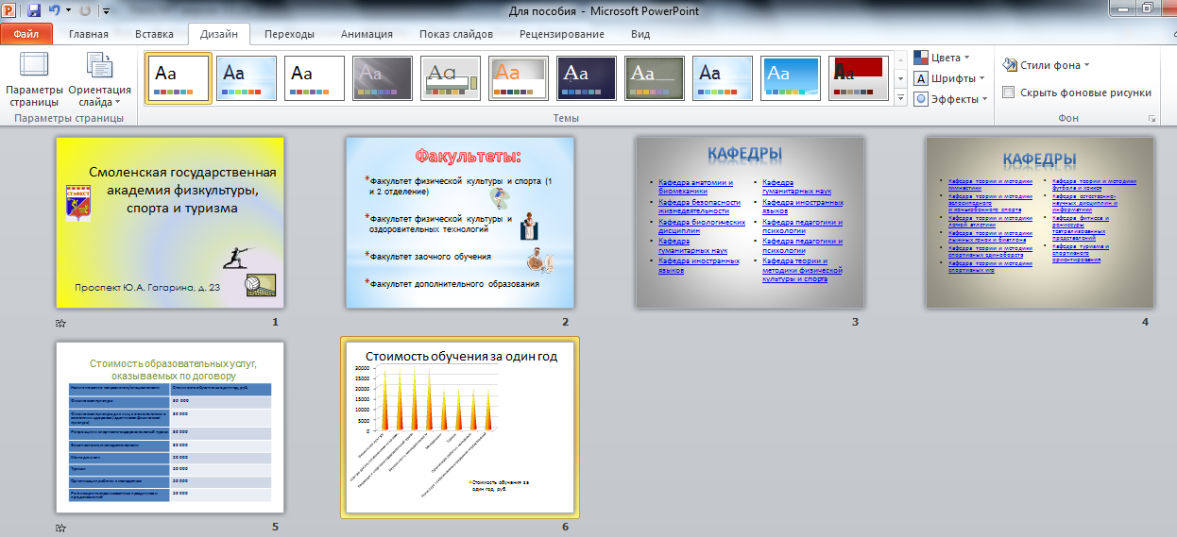Image resolution: width=1177 pixels, height=537 pixels.
Task: Open the Файл tab
Action: pos(26,34)
